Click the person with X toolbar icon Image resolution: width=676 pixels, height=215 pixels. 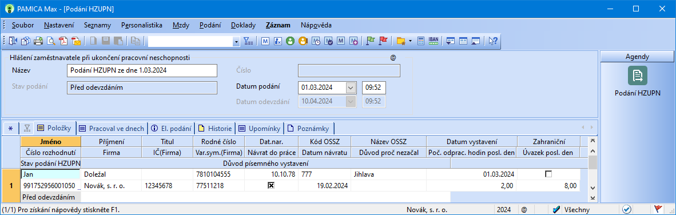point(278,41)
